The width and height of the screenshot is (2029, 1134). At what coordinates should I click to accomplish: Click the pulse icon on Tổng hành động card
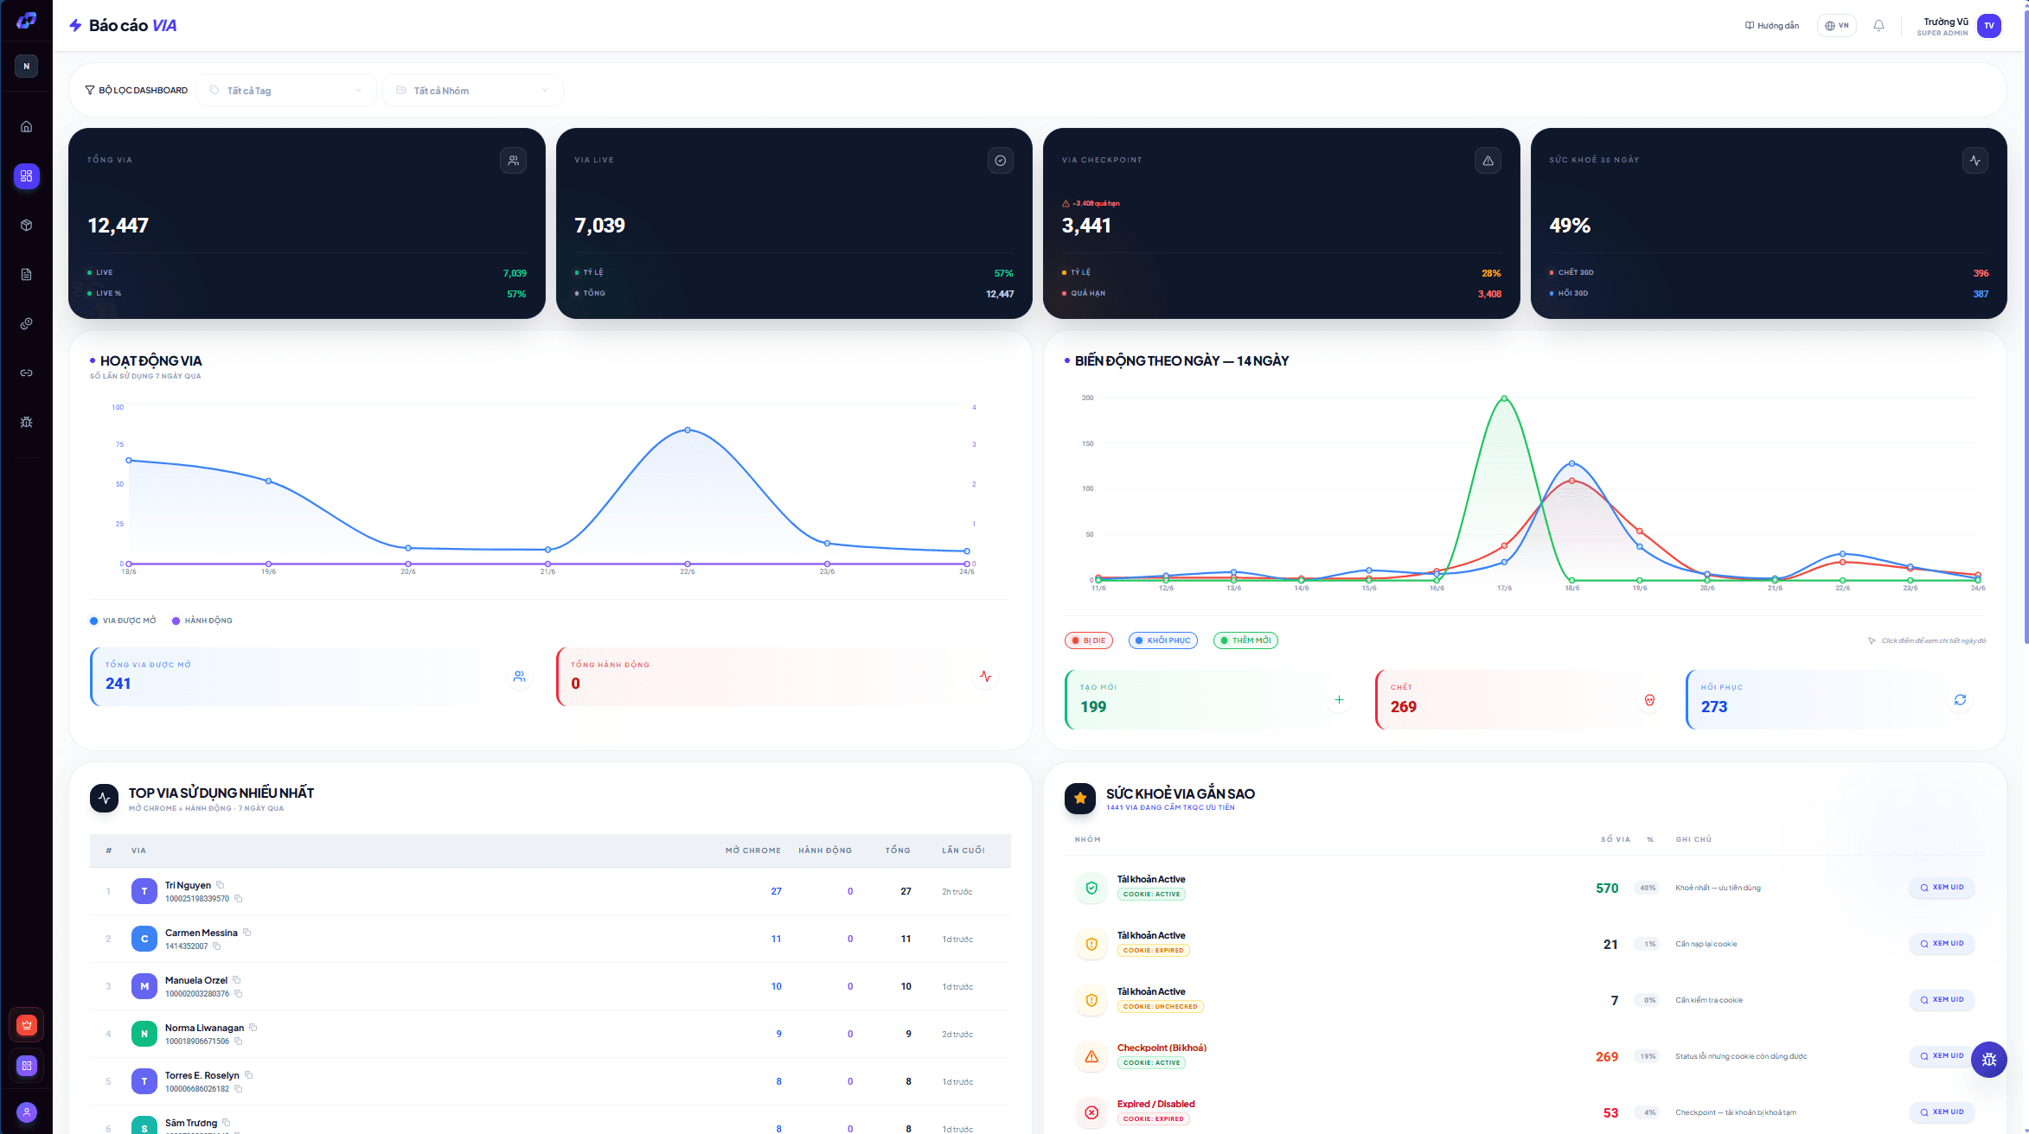[985, 677]
